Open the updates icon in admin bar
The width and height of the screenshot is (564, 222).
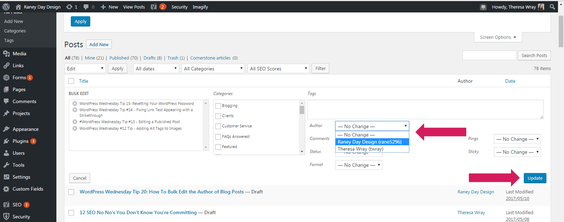[69, 7]
